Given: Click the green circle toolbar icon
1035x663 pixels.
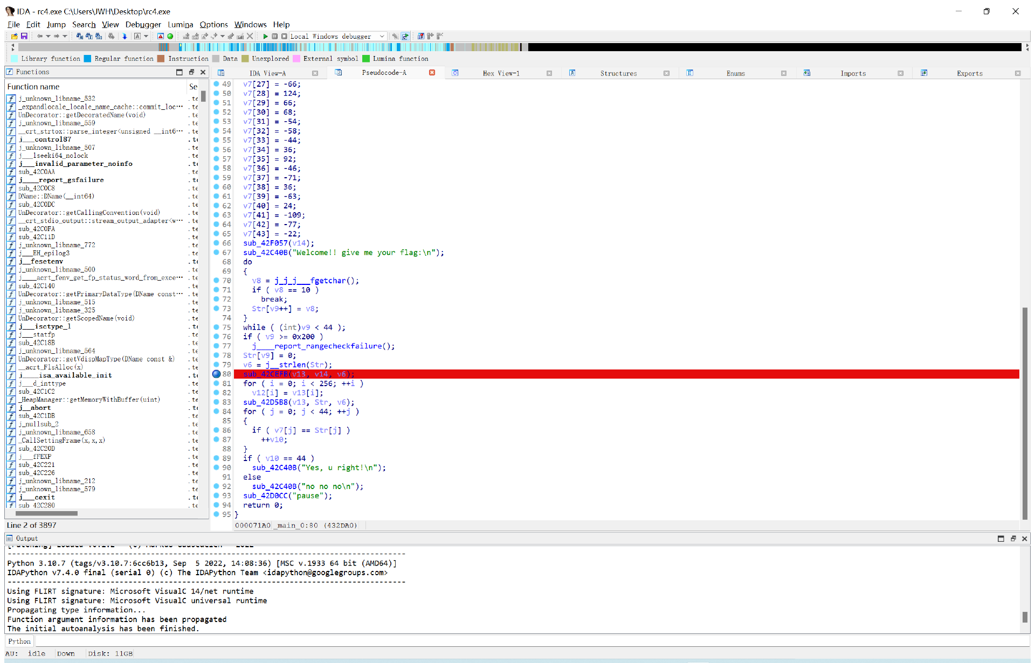Looking at the screenshot, I should click(x=170, y=36).
